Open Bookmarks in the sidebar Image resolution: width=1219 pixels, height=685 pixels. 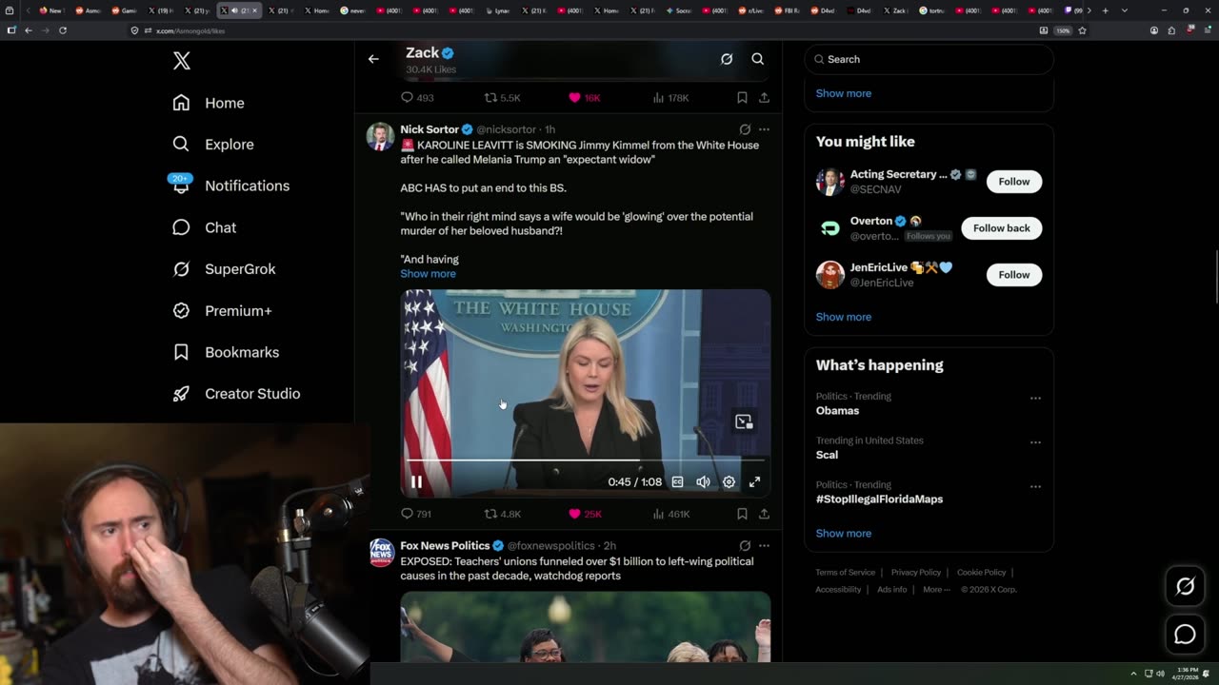point(226,352)
